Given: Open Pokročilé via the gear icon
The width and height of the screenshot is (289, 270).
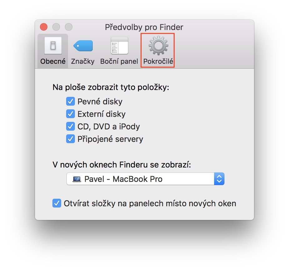Looking at the screenshot, I should pyautogui.click(x=158, y=46).
